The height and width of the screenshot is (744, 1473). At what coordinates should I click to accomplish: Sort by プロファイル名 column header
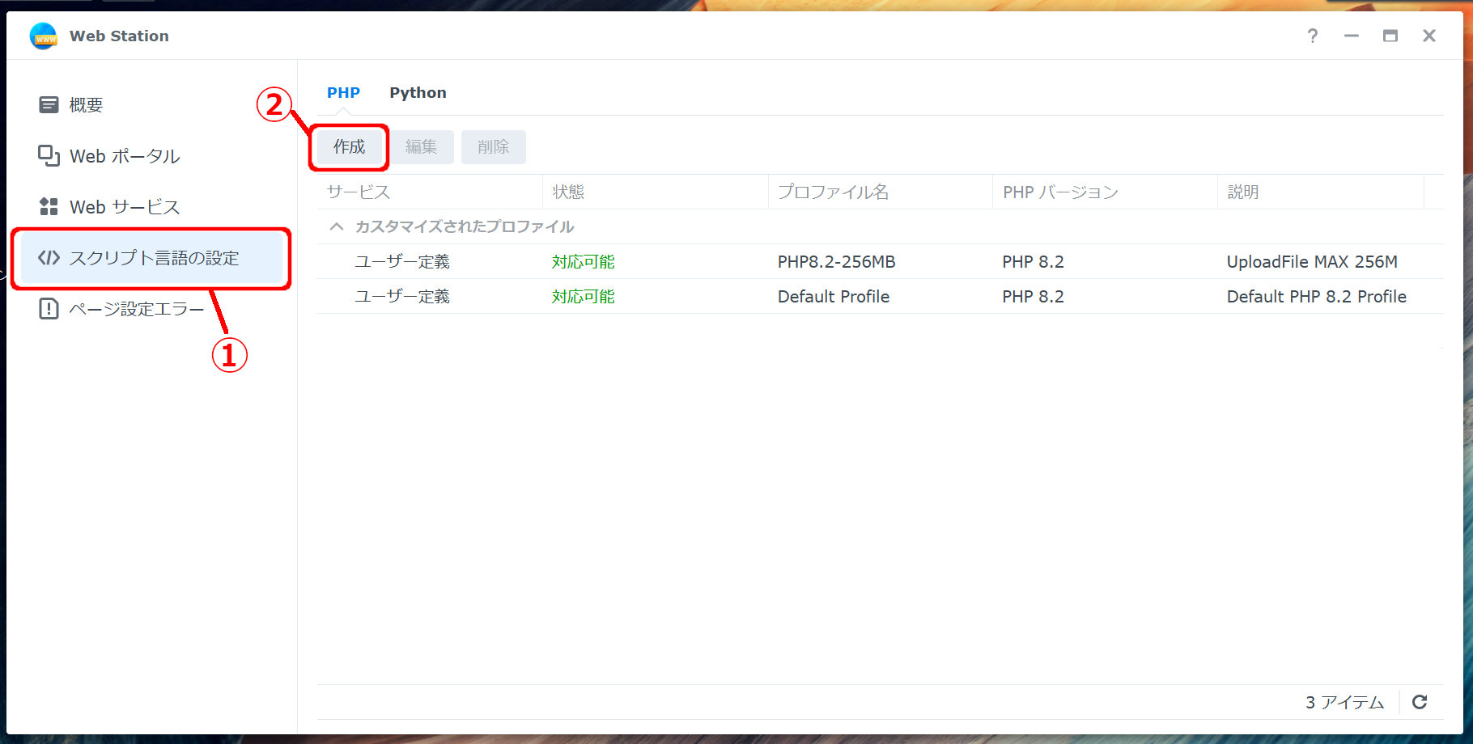point(833,192)
